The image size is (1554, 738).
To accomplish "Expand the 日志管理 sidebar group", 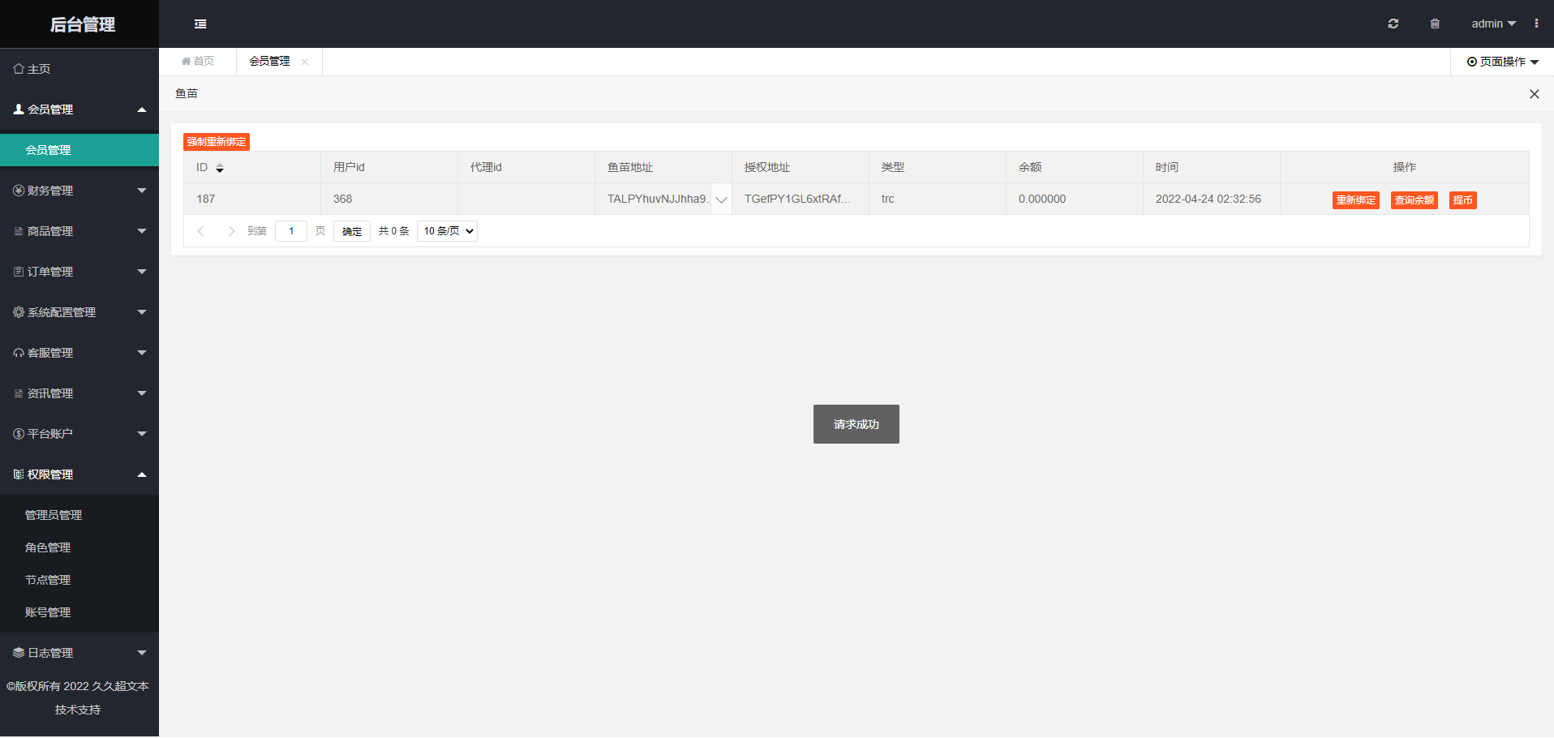I will tap(79, 653).
